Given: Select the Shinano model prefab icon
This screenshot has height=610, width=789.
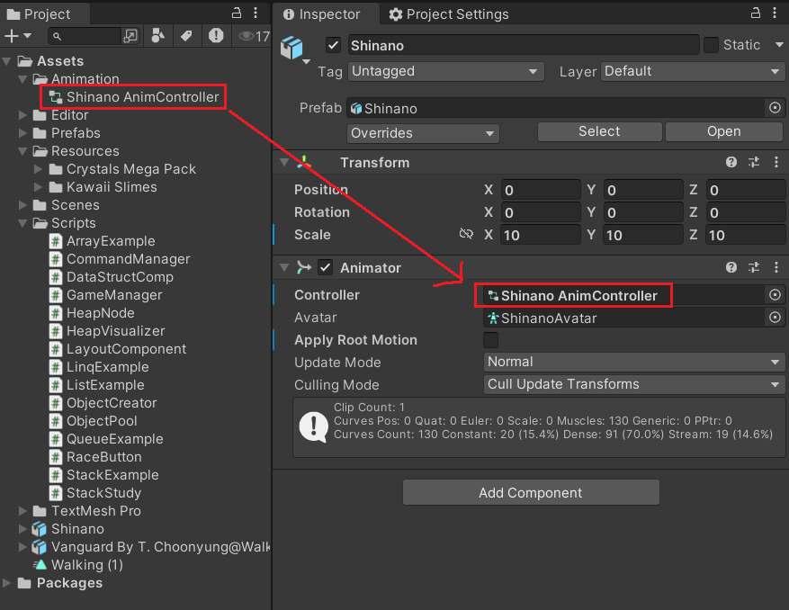Looking at the screenshot, I should tap(40, 529).
